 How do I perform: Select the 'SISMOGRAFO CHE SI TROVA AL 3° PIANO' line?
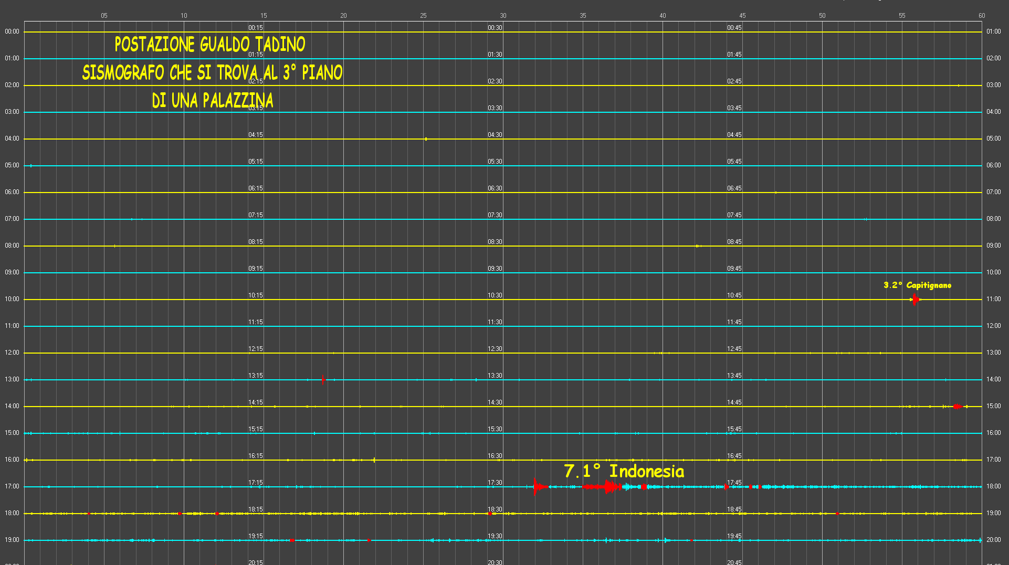(212, 72)
